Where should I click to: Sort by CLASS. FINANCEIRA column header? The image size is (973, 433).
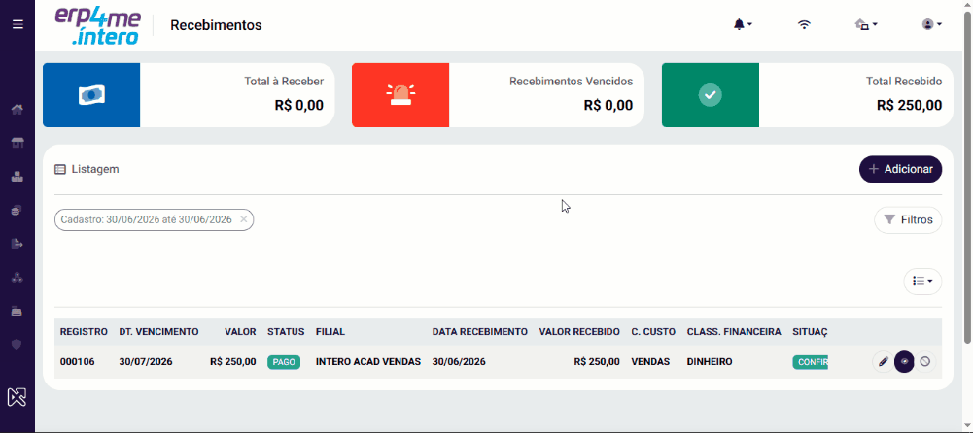pyautogui.click(x=734, y=332)
